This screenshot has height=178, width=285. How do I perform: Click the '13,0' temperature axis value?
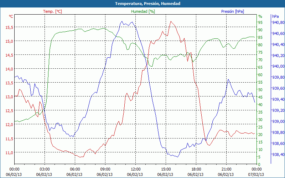pyautogui.click(x=9, y=97)
